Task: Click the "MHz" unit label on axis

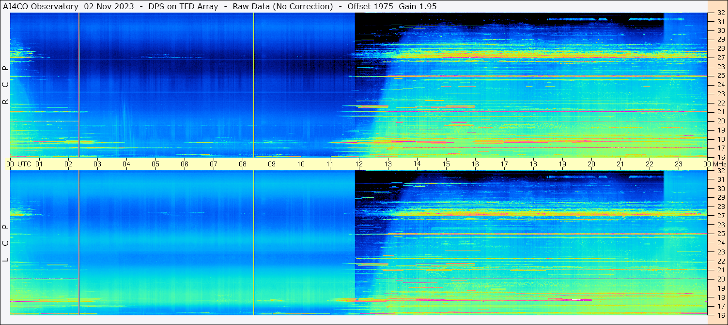Action: [x=719, y=164]
